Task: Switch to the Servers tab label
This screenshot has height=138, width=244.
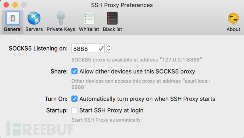Action: [x=34, y=29]
